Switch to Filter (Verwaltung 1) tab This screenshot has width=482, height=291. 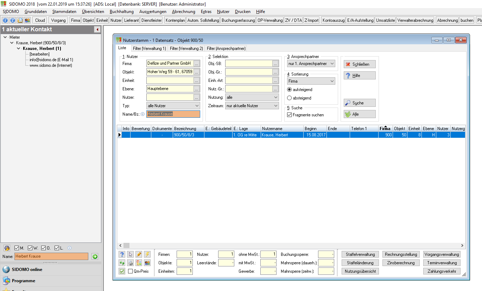pyautogui.click(x=149, y=48)
